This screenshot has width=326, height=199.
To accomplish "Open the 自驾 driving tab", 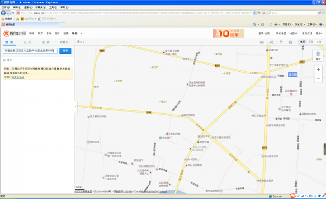I will [x=46, y=42].
